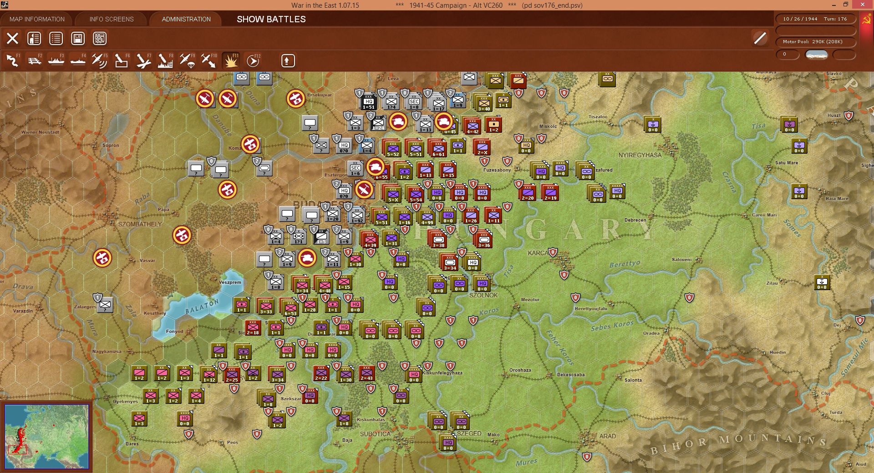Close the Show Battles toolbar with the X icon
The image size is (874, 473).
(x=12, y=38)
